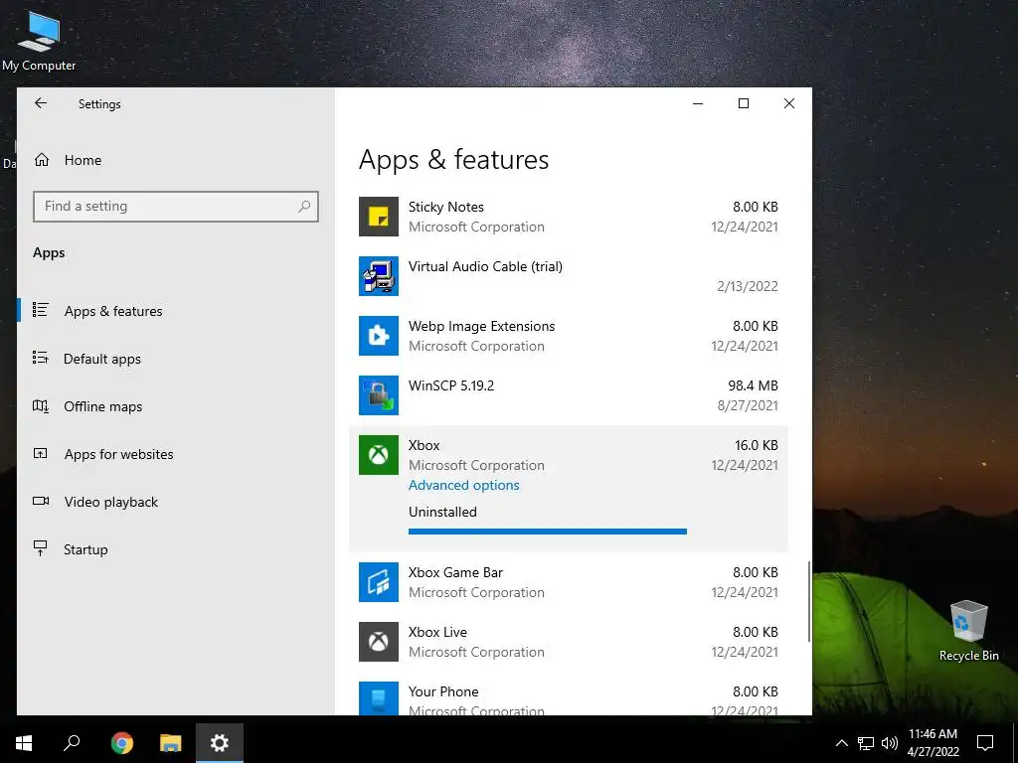1018x763 pixels.
Task: Open taskbar search magnifier
Action: coord(72,742)
